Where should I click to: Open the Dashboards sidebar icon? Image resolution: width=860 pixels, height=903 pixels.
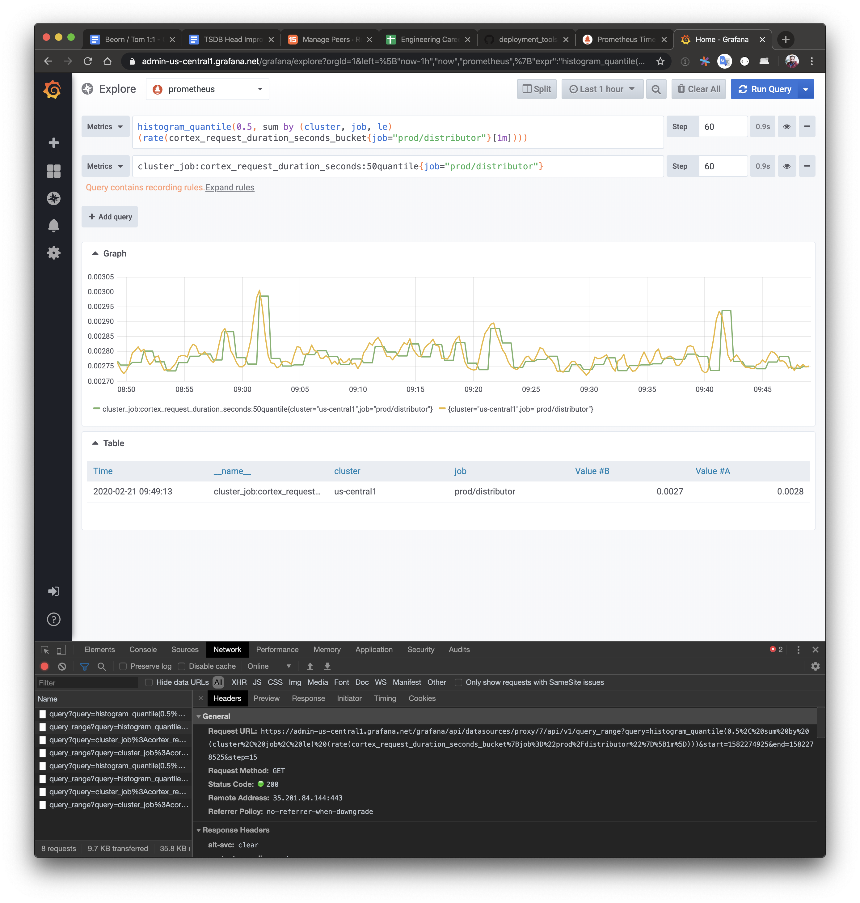[x=54, y=171]
